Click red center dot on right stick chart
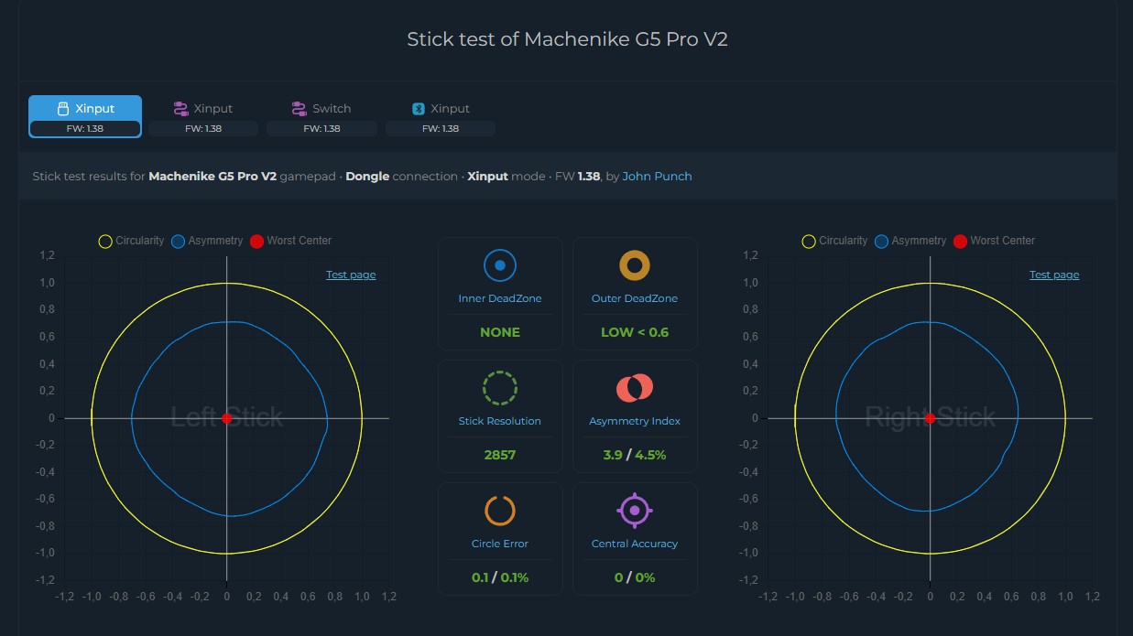Viewport: 1133px width, 636px height. tap(930, 418)
